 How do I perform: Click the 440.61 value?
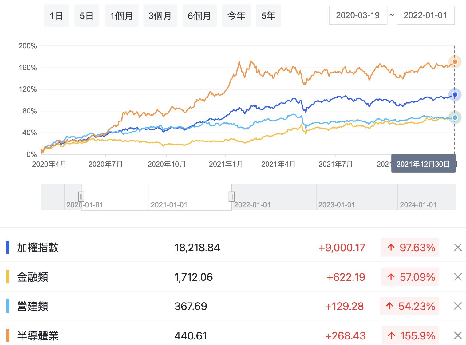click(x=191, y=336)
